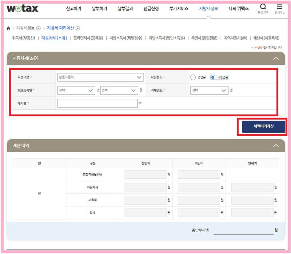Click 지방세정보 breadcrumb link

[25, 28]
